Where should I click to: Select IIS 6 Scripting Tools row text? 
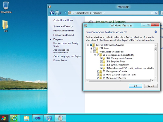[116, 62]
